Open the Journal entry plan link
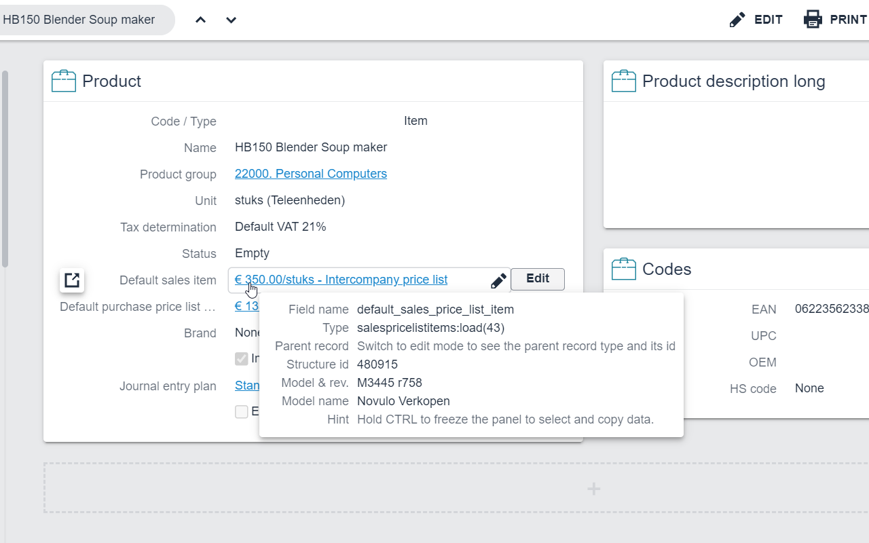The image size is (869, 543). click(x=244, y=386)
